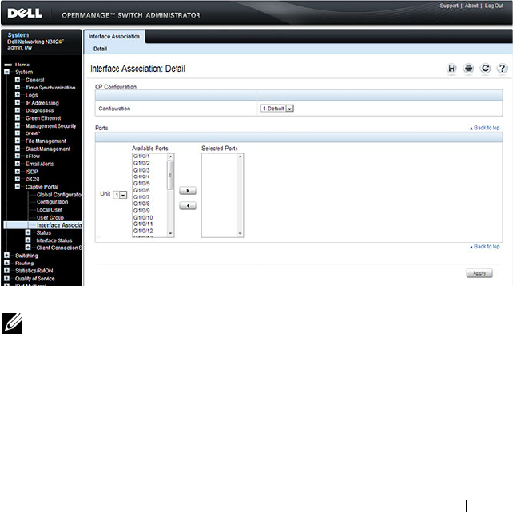Open Configuration under Captive Portal
513x512 pixels.
(53, 202)
